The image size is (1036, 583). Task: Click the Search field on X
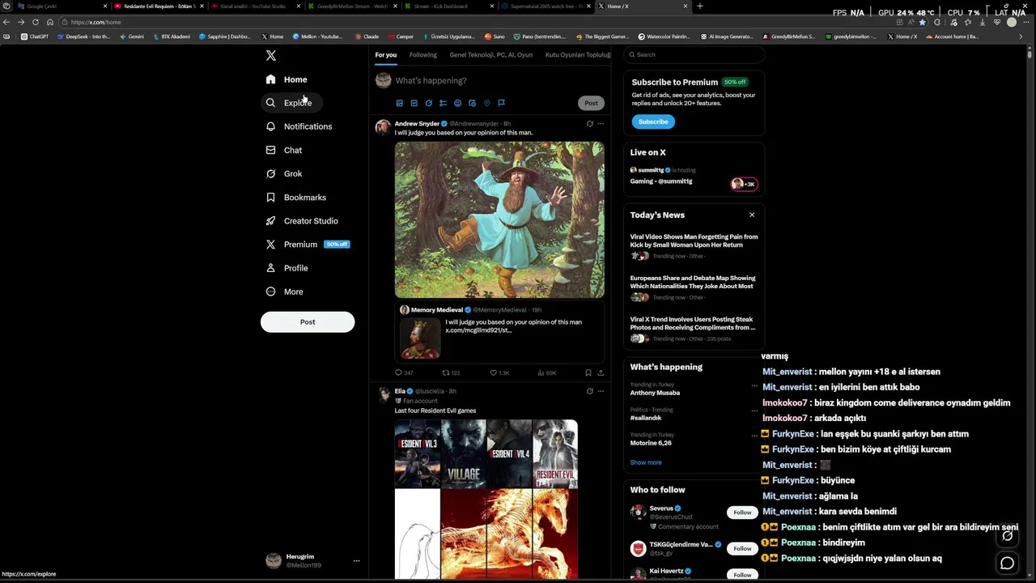click(694, 55)
